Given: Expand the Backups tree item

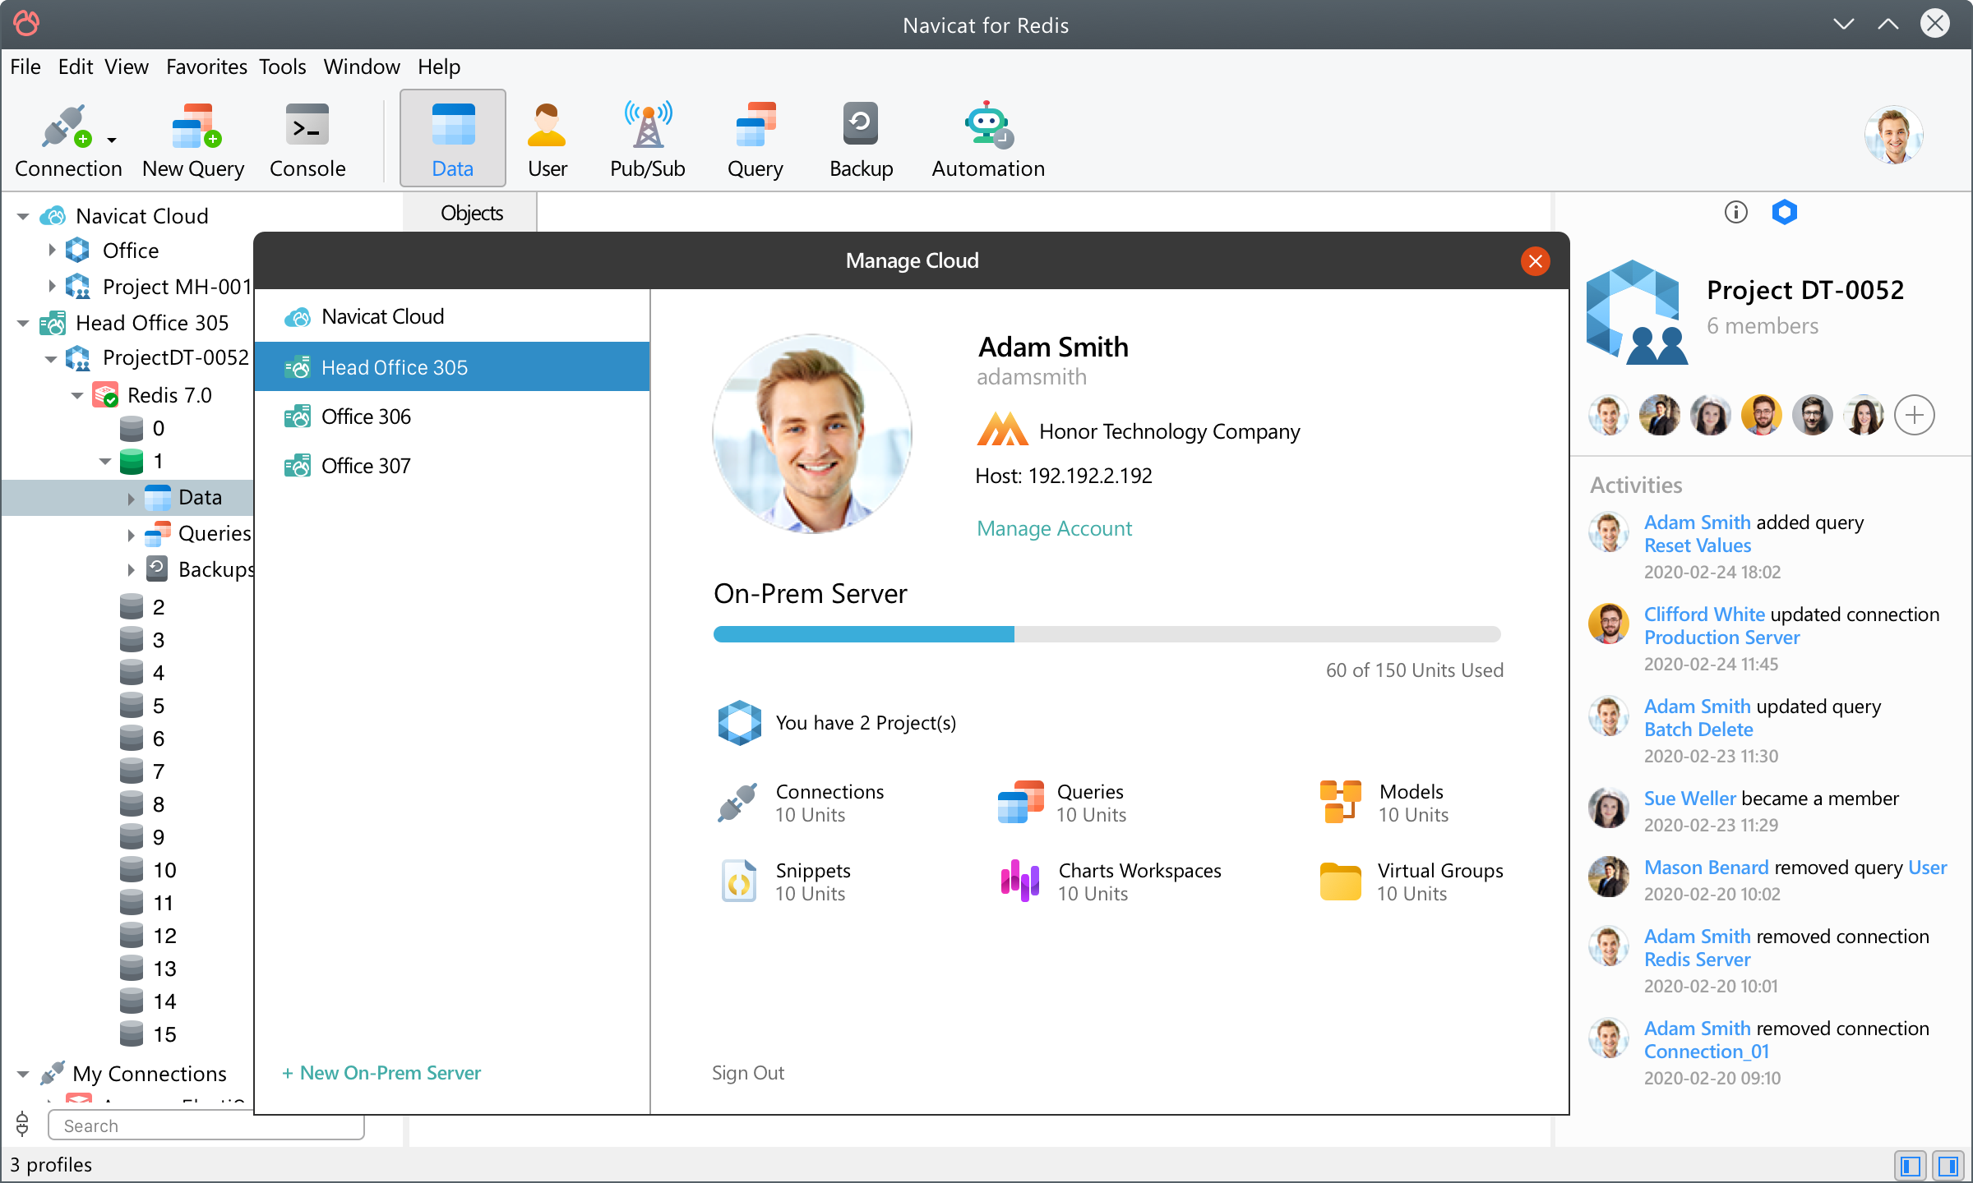Looking at the screenshot, I should point(131,569).
